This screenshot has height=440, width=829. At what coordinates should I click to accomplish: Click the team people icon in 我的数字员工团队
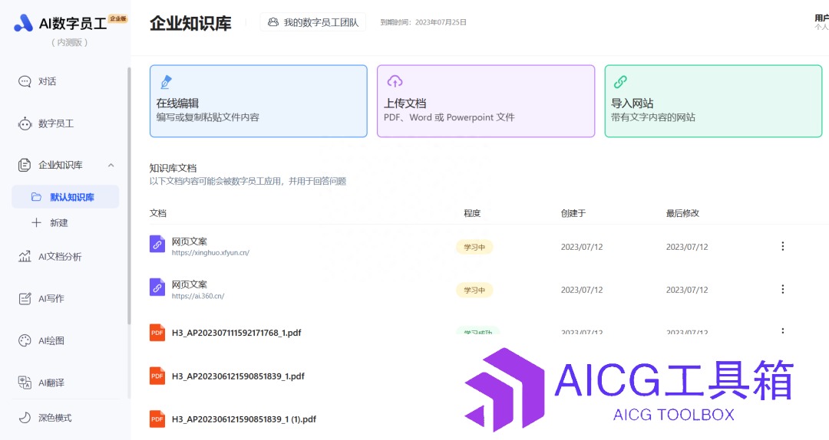coord(272,22)
